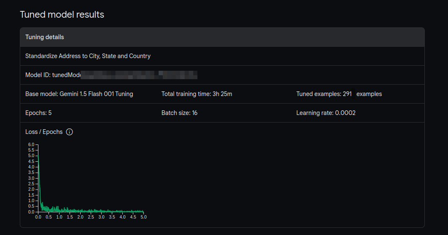
Task: Click the loss curve peak near 5.0
Action: click(x=38, y=156)
